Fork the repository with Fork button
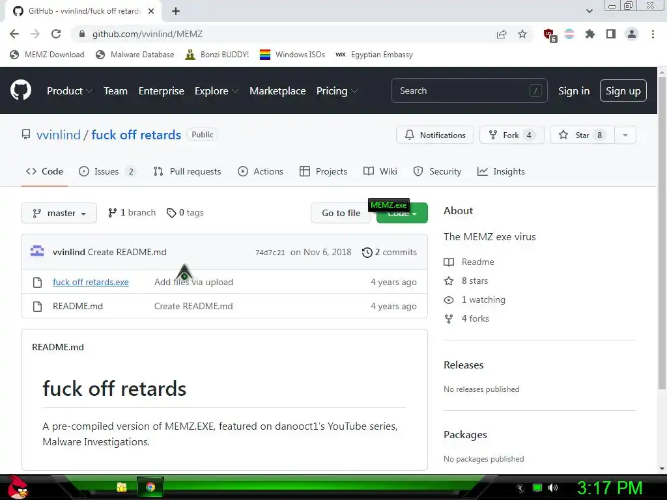 [x=511, y=135]
